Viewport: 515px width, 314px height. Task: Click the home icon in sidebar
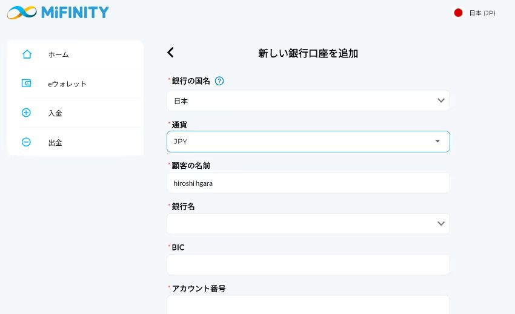click(x=27, y=54)
